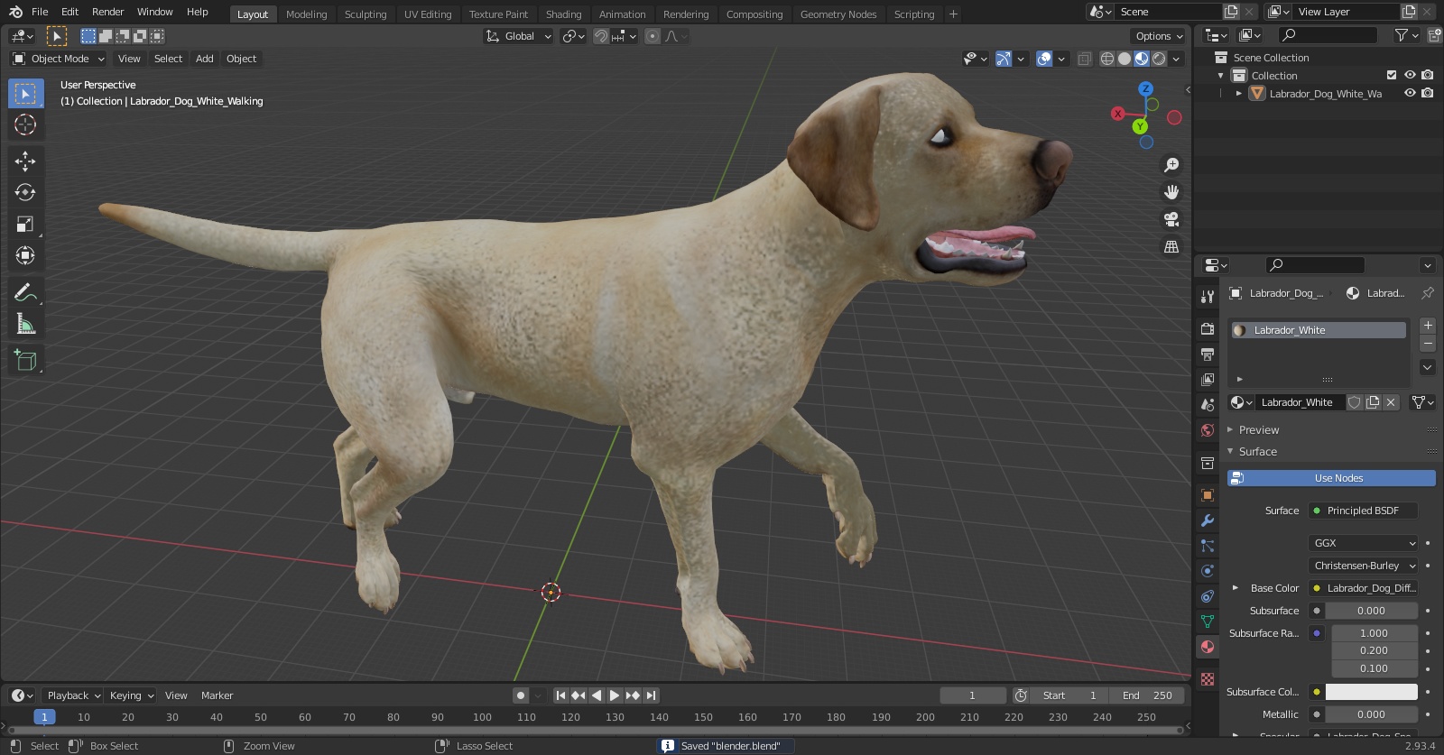
Task: Switch to rendered viewport shading
Action: click(1159, 59)
